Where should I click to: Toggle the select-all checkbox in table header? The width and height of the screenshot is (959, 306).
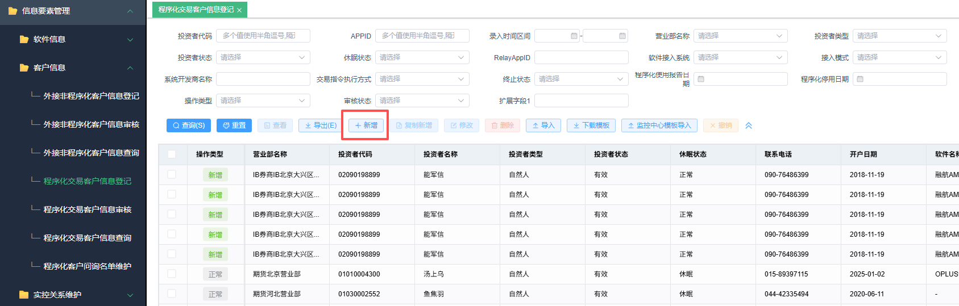tap(172, 154)
